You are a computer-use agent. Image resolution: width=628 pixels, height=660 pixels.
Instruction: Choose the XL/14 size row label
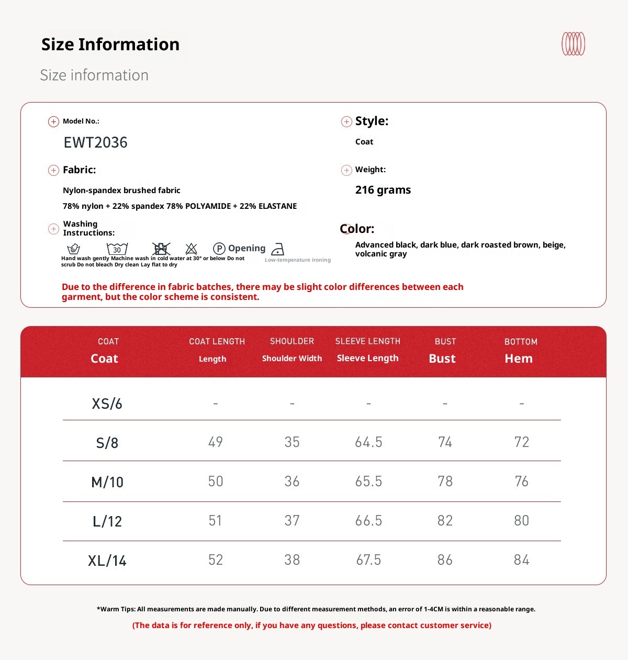(x=107, y=561)
